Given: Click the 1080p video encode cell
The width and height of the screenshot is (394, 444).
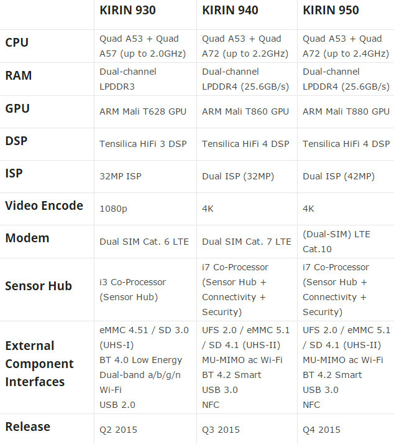Looking at the screenshot, I should pos(113,209).
